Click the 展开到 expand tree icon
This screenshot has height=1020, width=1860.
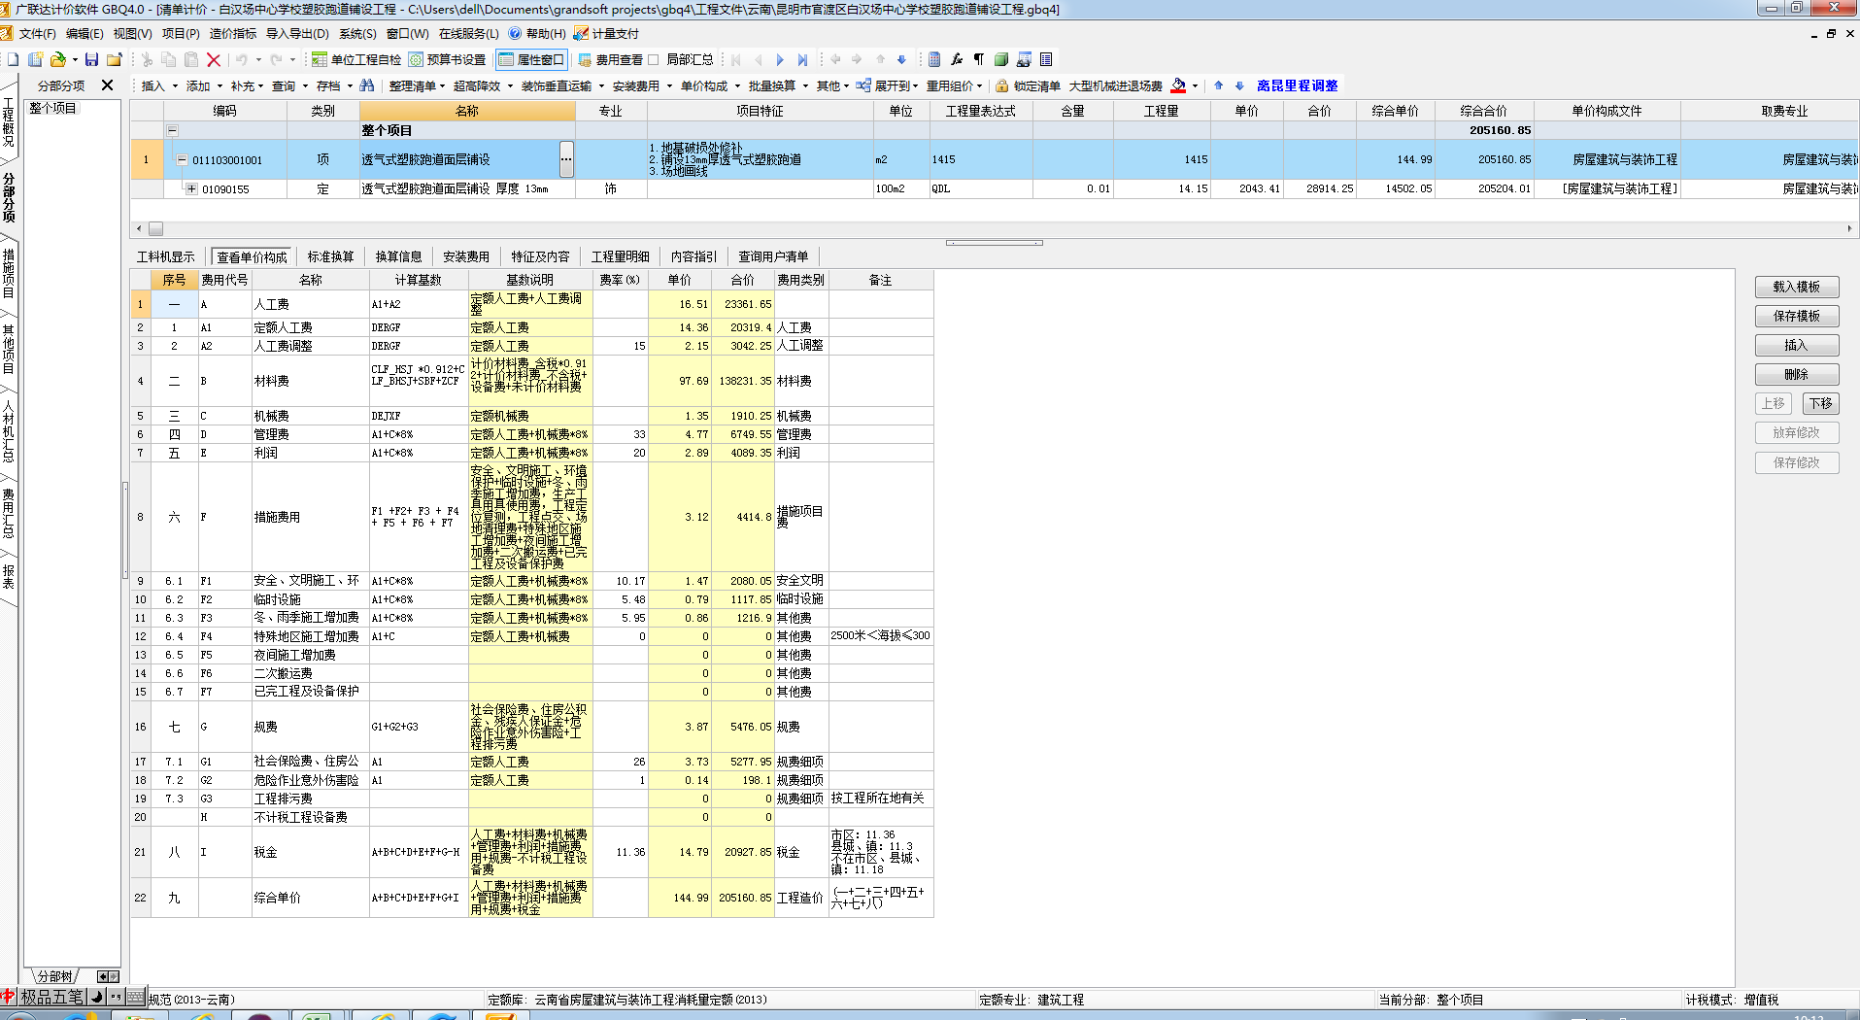(x=862, y=85)
